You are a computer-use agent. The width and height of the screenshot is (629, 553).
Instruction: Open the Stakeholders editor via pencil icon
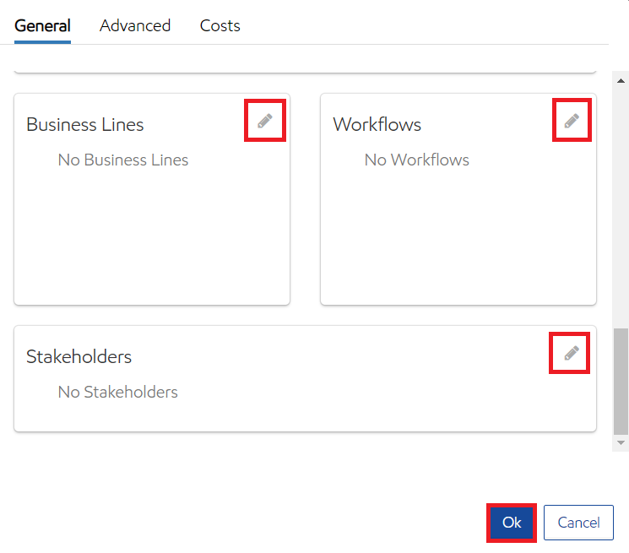click(x=572, y=353)
